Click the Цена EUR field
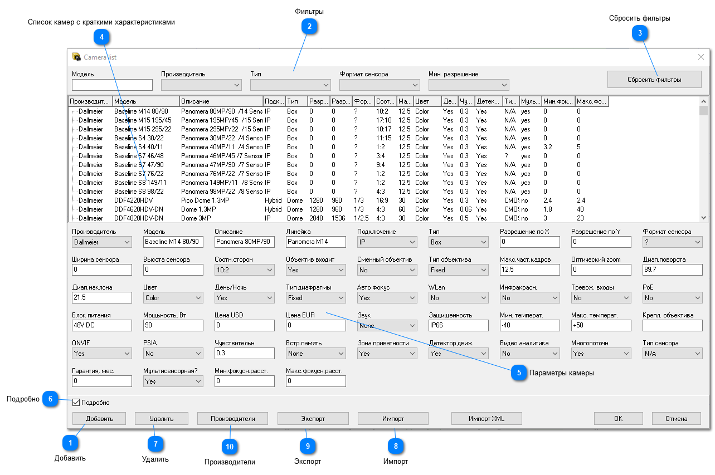This screenshot has height=475, width=715. click(x=316, y=326)
